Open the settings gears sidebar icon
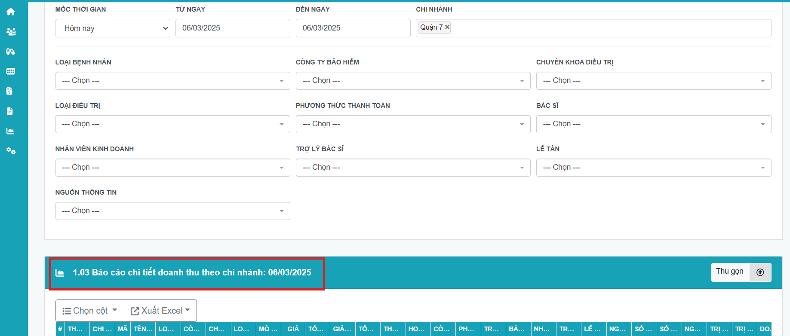 coord(11,151)
